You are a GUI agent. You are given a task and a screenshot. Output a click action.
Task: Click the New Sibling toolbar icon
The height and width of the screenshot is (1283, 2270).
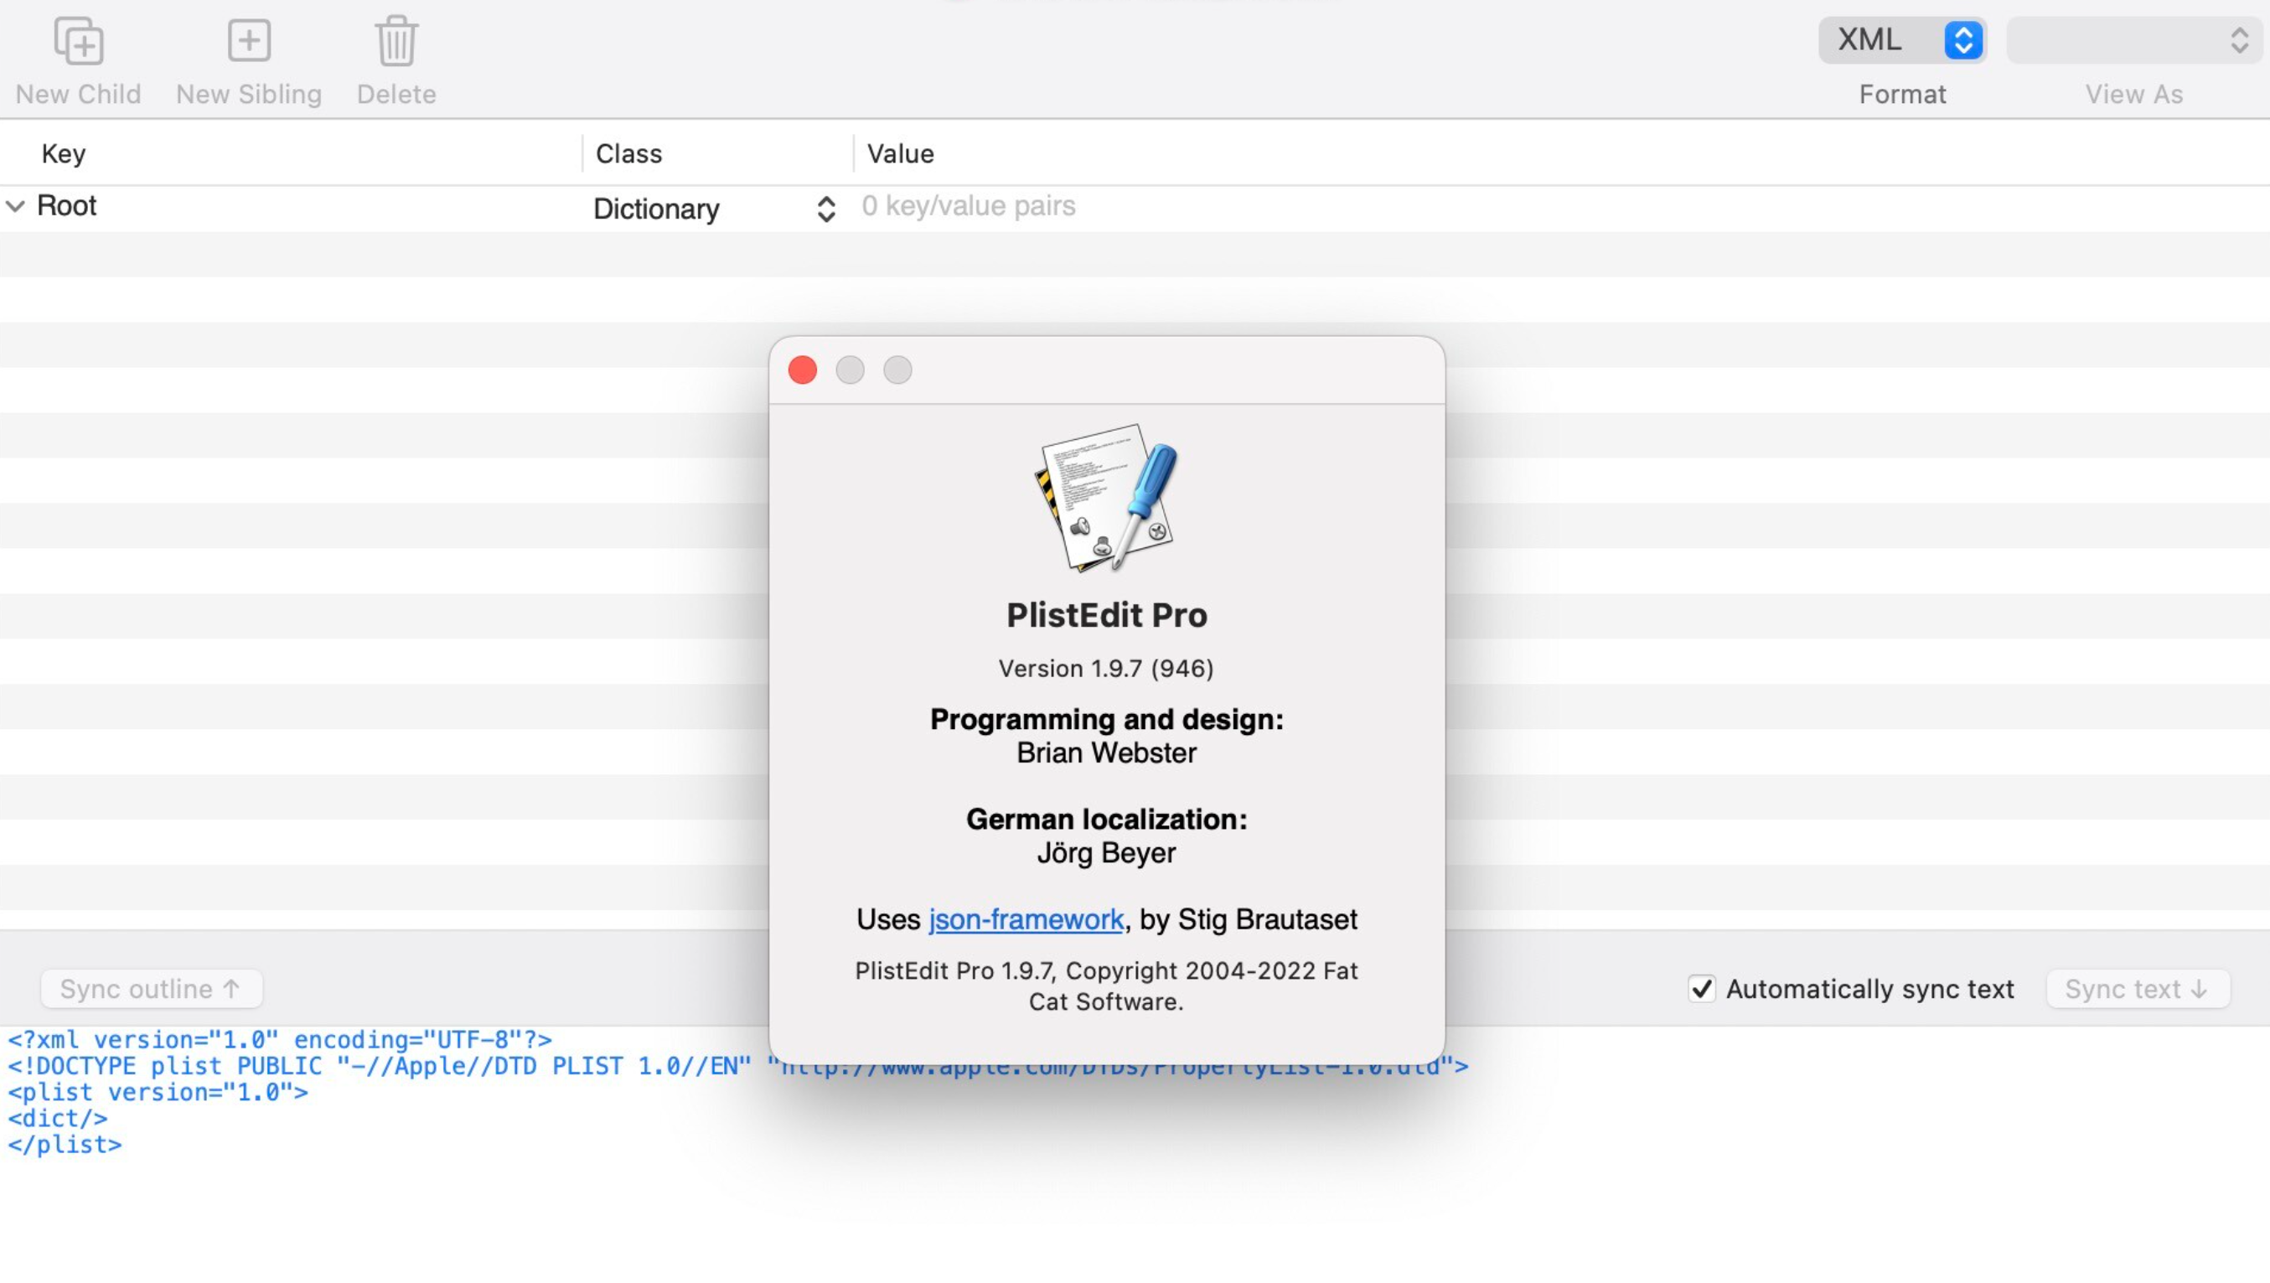249,40
